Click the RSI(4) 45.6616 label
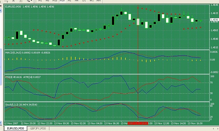The width and height of the screenshot is (219, 131). [x=13, y=77]
